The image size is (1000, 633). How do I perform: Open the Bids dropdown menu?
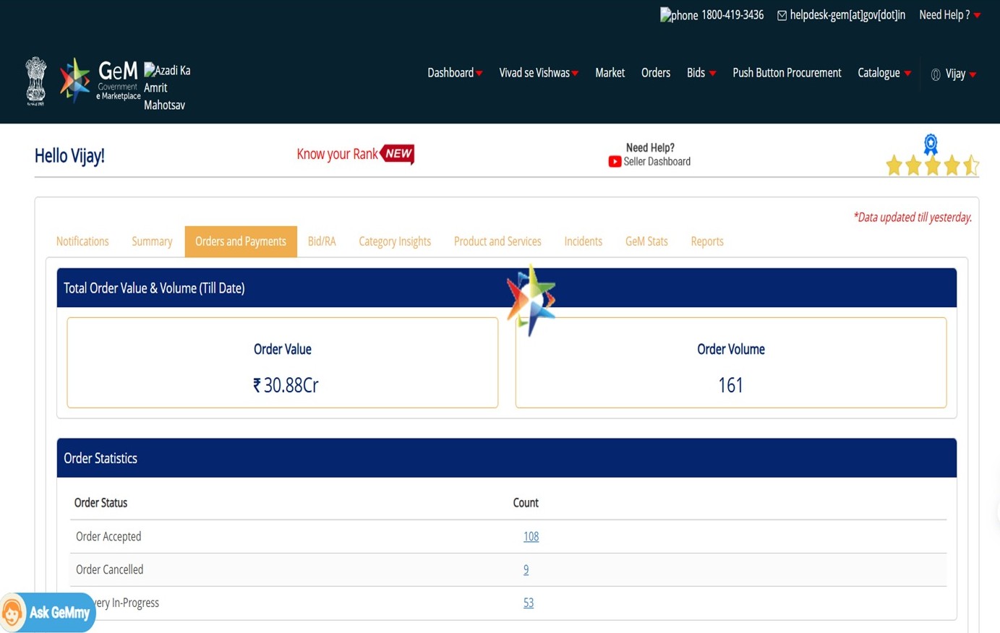(701, 73)
